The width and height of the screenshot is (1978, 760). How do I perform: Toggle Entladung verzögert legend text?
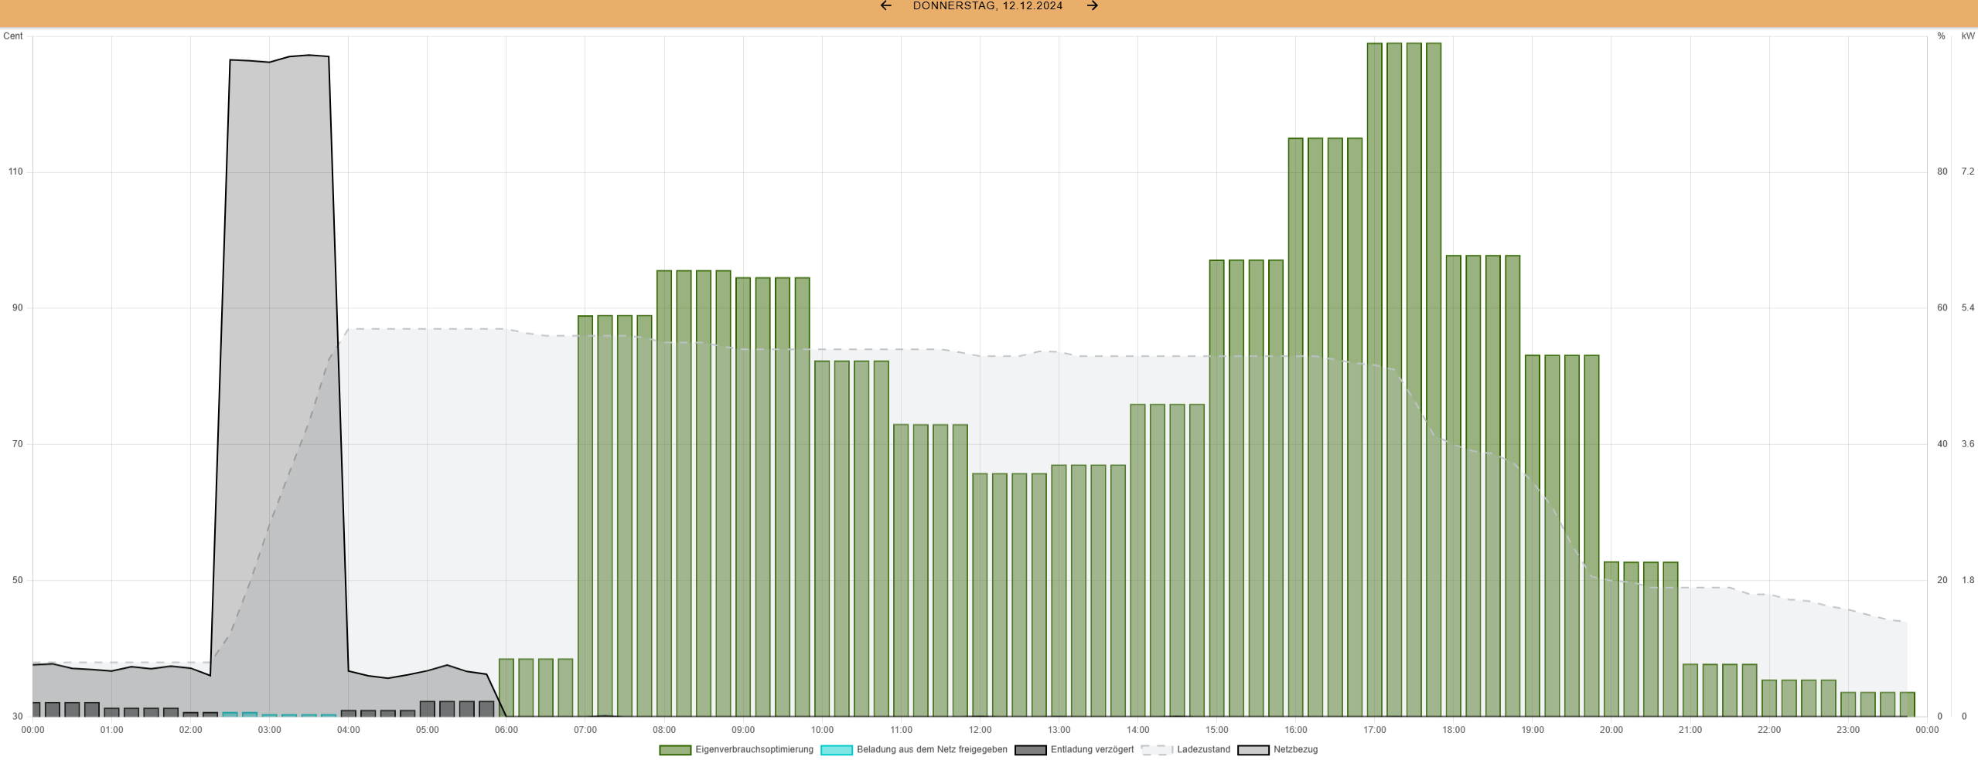pos(1092,749)
